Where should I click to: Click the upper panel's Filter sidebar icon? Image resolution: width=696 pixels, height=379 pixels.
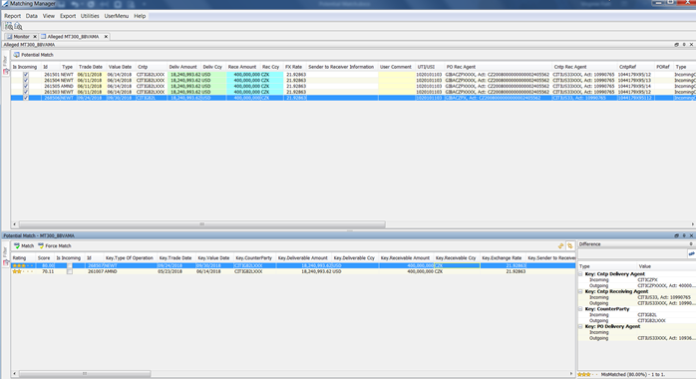[6, 72]
